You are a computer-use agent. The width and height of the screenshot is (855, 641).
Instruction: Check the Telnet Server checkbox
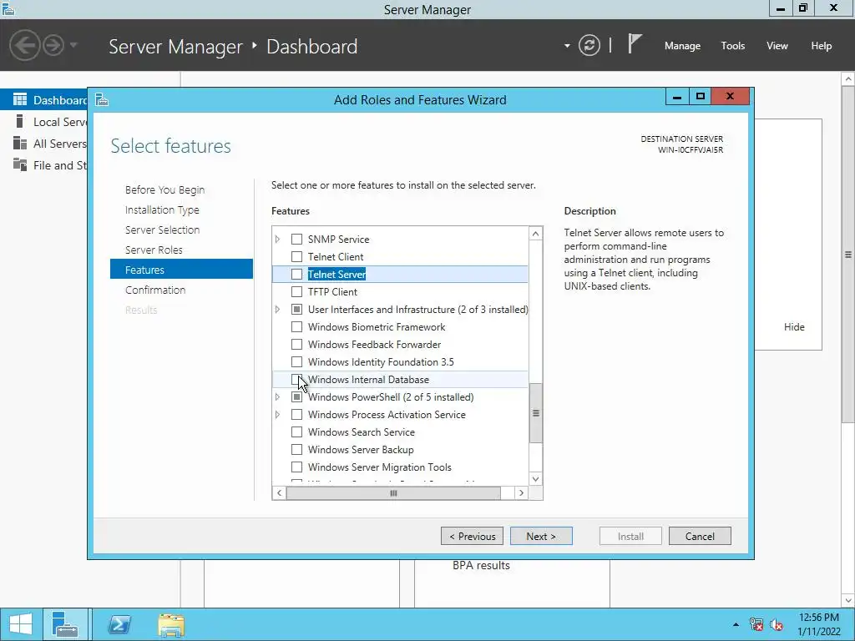(x=296, y=274)
